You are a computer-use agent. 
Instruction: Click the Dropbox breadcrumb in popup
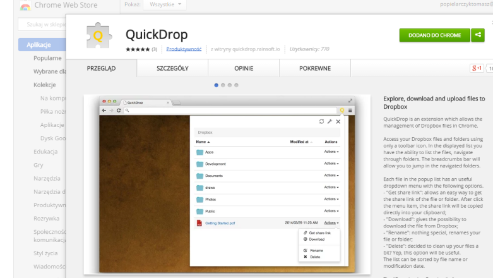point(205,133)
